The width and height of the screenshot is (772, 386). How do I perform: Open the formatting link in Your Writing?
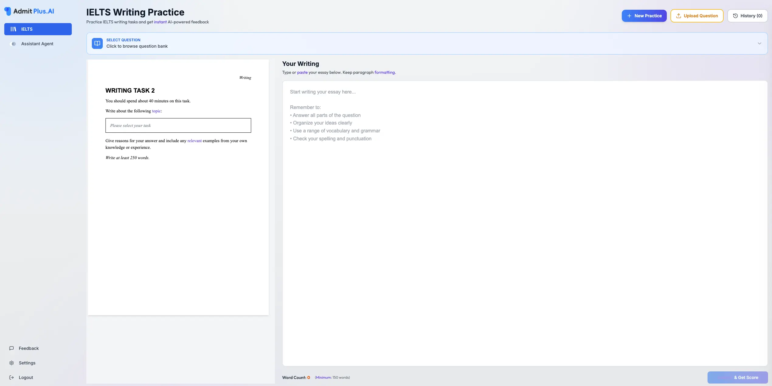385,72
